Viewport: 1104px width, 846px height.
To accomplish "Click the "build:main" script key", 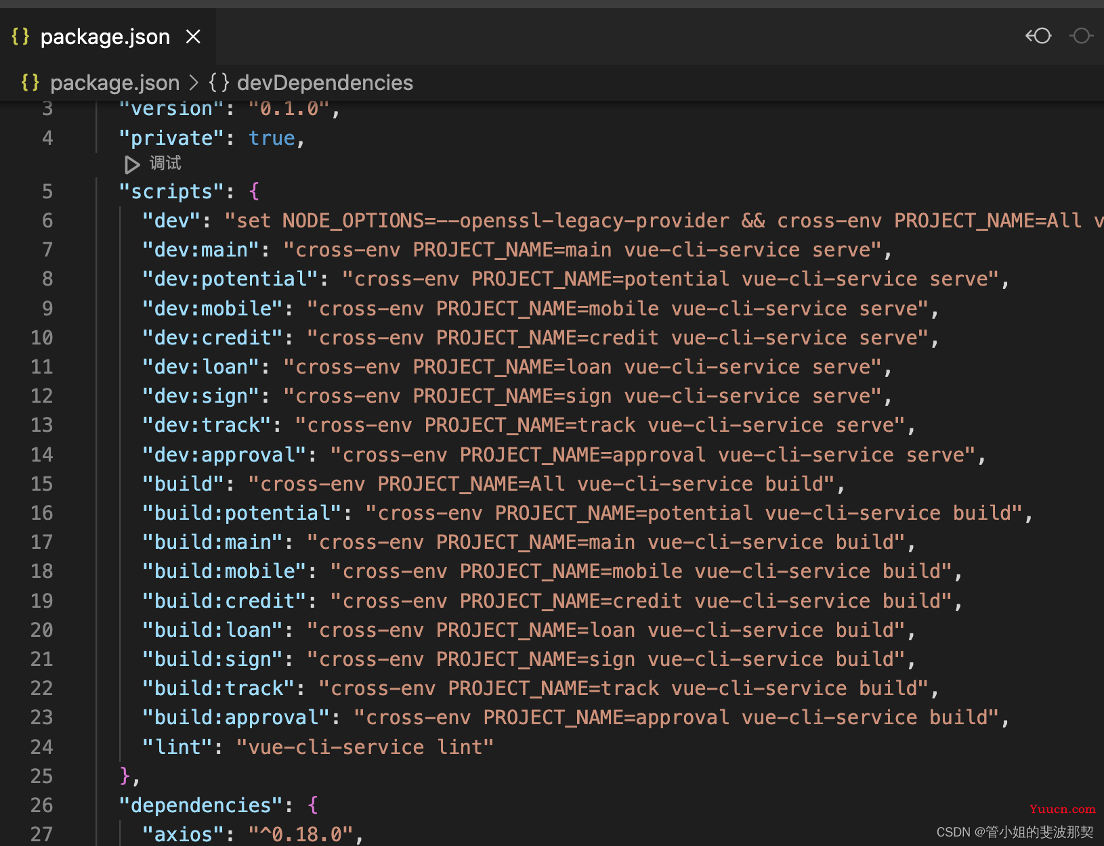I will pos(213,542).
